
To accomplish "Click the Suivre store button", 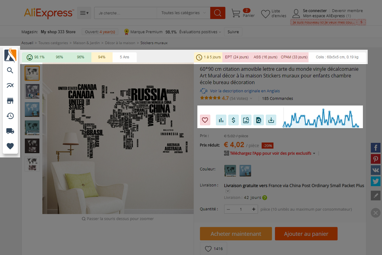I will [233, 32].
